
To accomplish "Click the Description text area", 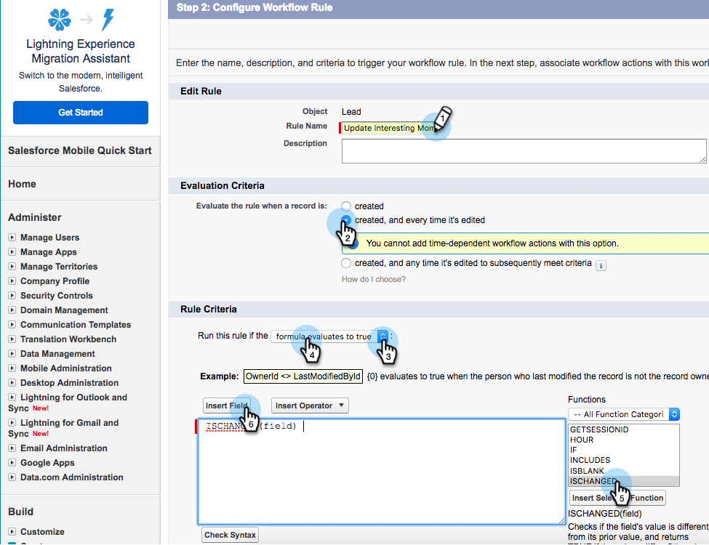I will pyautogui.click(x=524, y=151).
